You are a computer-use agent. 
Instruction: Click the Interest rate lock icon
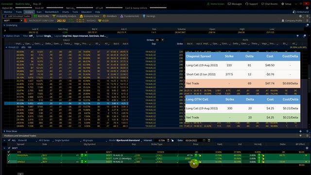(x=173, y=140)
